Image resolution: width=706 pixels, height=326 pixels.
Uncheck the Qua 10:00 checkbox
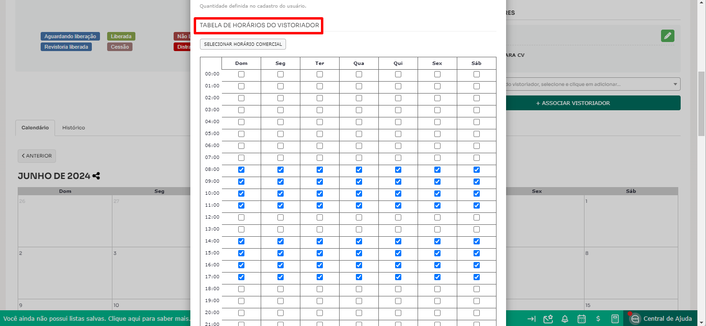(359, 193)
